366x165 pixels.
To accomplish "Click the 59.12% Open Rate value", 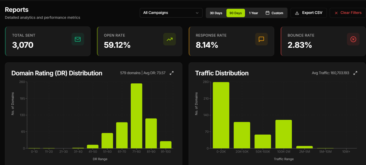I will point(117,45).
